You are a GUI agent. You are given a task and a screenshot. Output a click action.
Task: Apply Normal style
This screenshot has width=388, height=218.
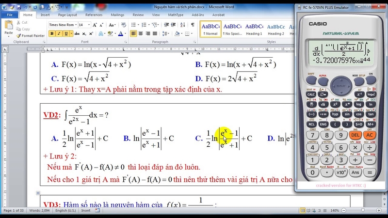tap(210, 29)
